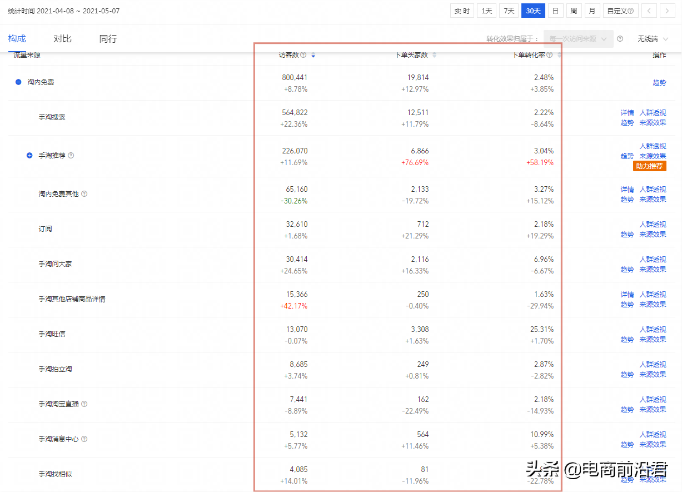Switch to the 同行 tab

point(108,39)
